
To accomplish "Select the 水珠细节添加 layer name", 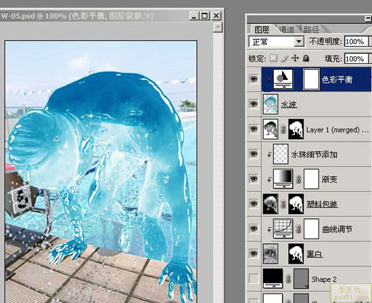I will coord(314,155).
